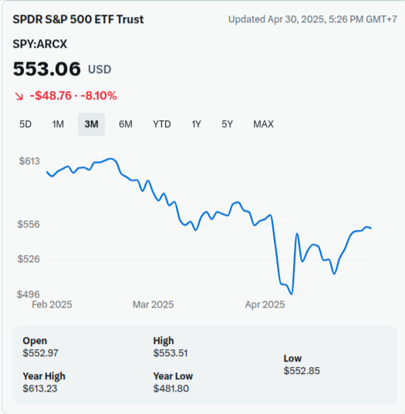Click the Mar 2025 axis label
Image resolution: width=405 pixels, height=414 pixels.
coord(153,305)
